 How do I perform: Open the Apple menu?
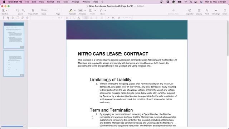(4, 2)
